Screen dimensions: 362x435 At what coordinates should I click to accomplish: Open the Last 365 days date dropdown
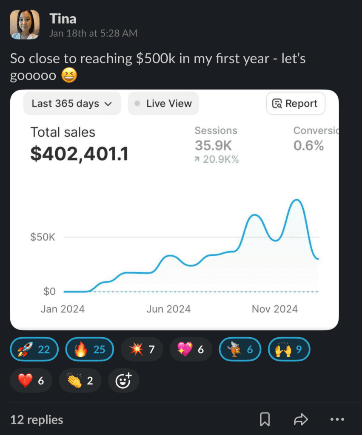click(72, 103)
